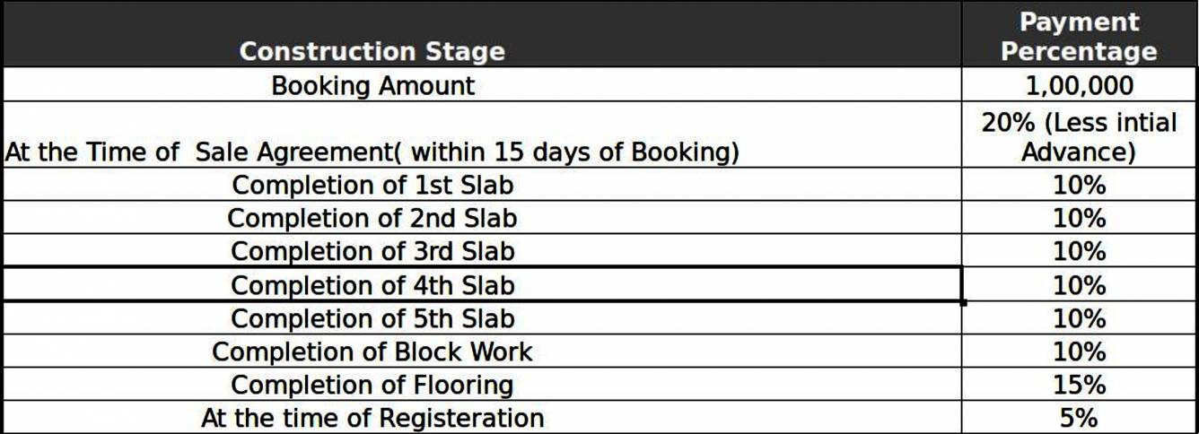Viewport: 1199px width, 434px height.
Task: Select the 10% value beside 4th Slab
Action: pyautogui.click(x=1079, y=285)
